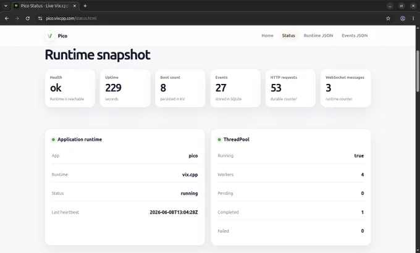Open the browser profile icon
This screenshot has width=420, height=253.
pos(403,19)
